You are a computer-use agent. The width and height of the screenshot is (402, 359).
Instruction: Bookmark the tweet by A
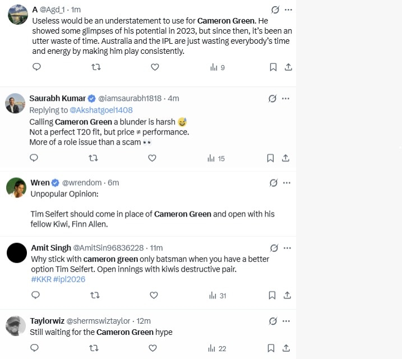coord(273,67)
